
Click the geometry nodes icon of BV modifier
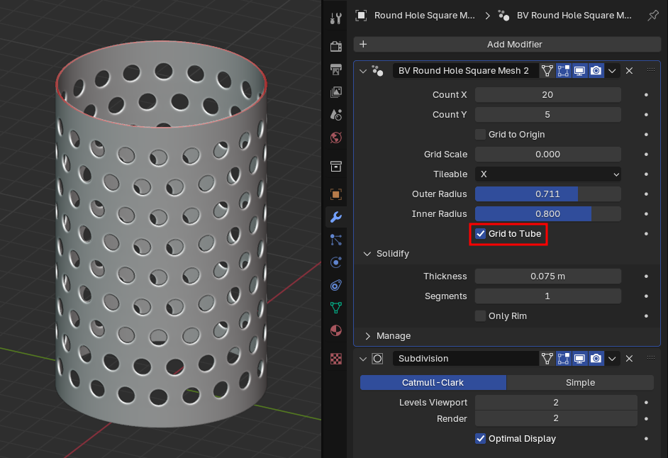pos(377,71)
